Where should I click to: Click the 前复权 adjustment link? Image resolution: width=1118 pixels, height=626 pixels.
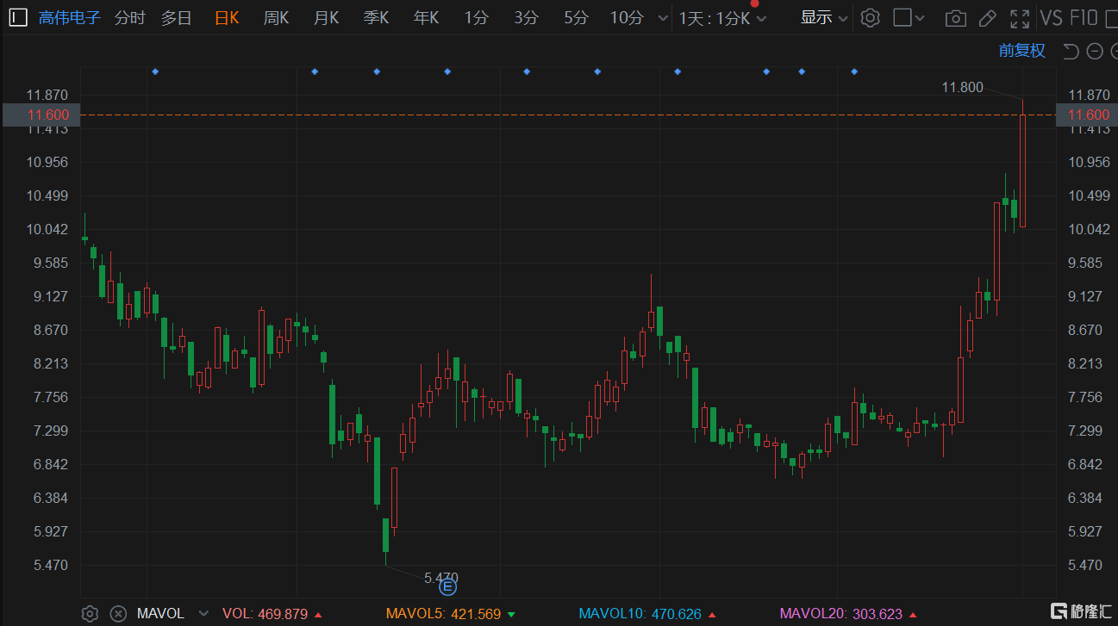click(1021, 51)
